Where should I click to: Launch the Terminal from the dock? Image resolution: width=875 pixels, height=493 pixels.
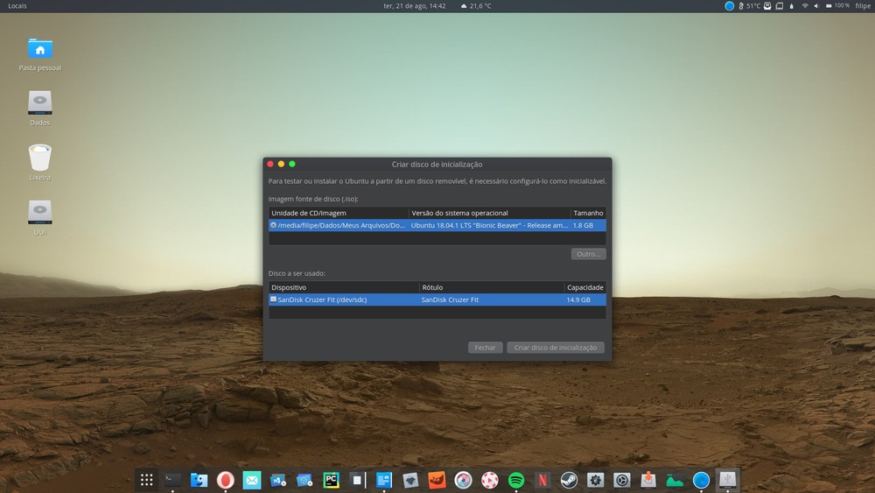coord(172,480)
